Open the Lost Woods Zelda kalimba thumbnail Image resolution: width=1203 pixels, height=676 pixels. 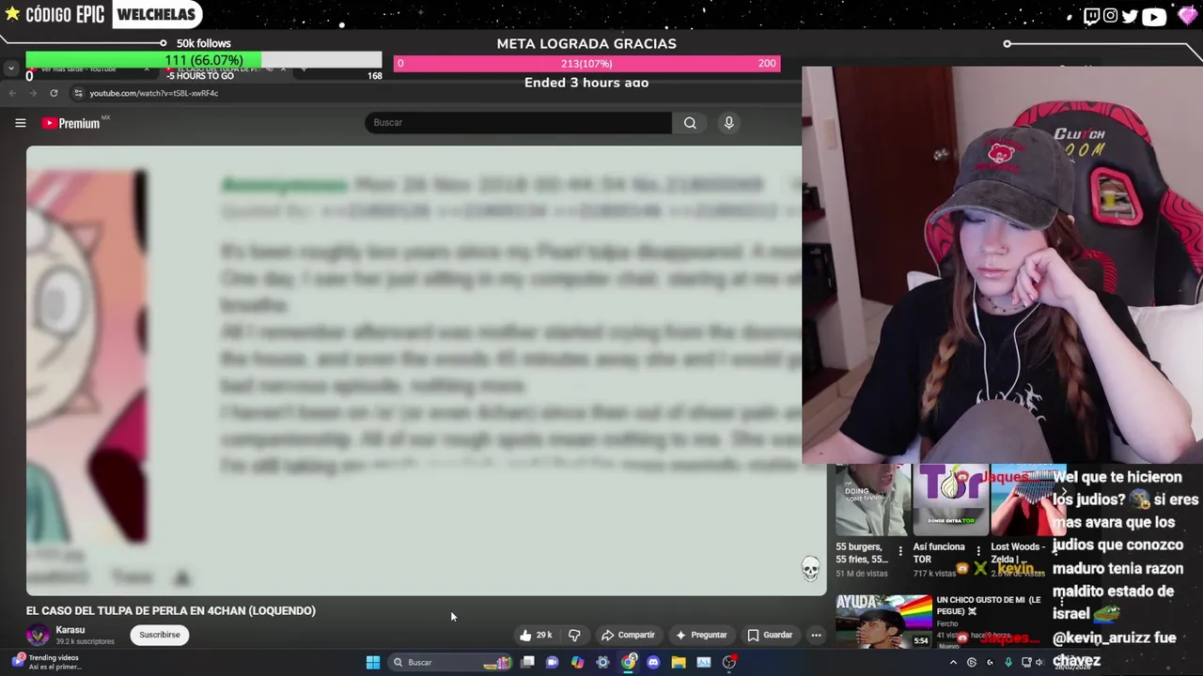coord(1028,500)
